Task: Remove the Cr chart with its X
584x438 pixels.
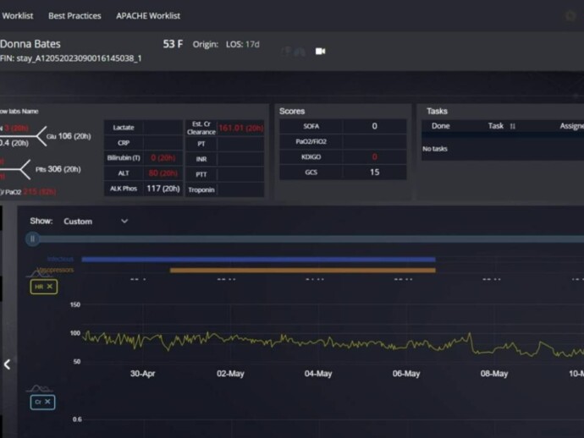Action: point(47,402)
